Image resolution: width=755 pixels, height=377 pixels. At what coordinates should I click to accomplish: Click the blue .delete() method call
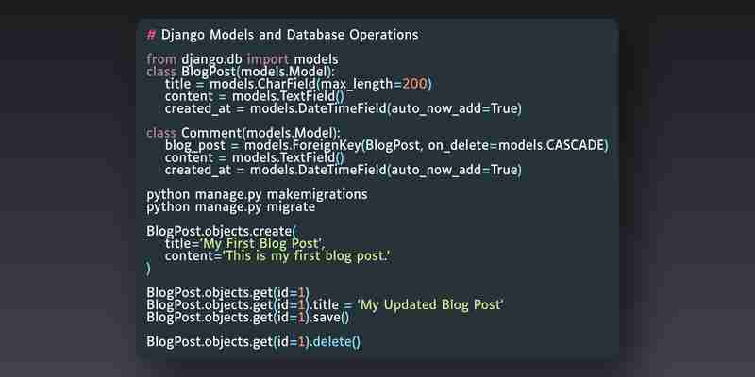(x=335, y=342)
